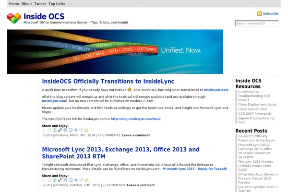Click the Inside OCS Resources heading
The image size is (288, 192).
248,84
